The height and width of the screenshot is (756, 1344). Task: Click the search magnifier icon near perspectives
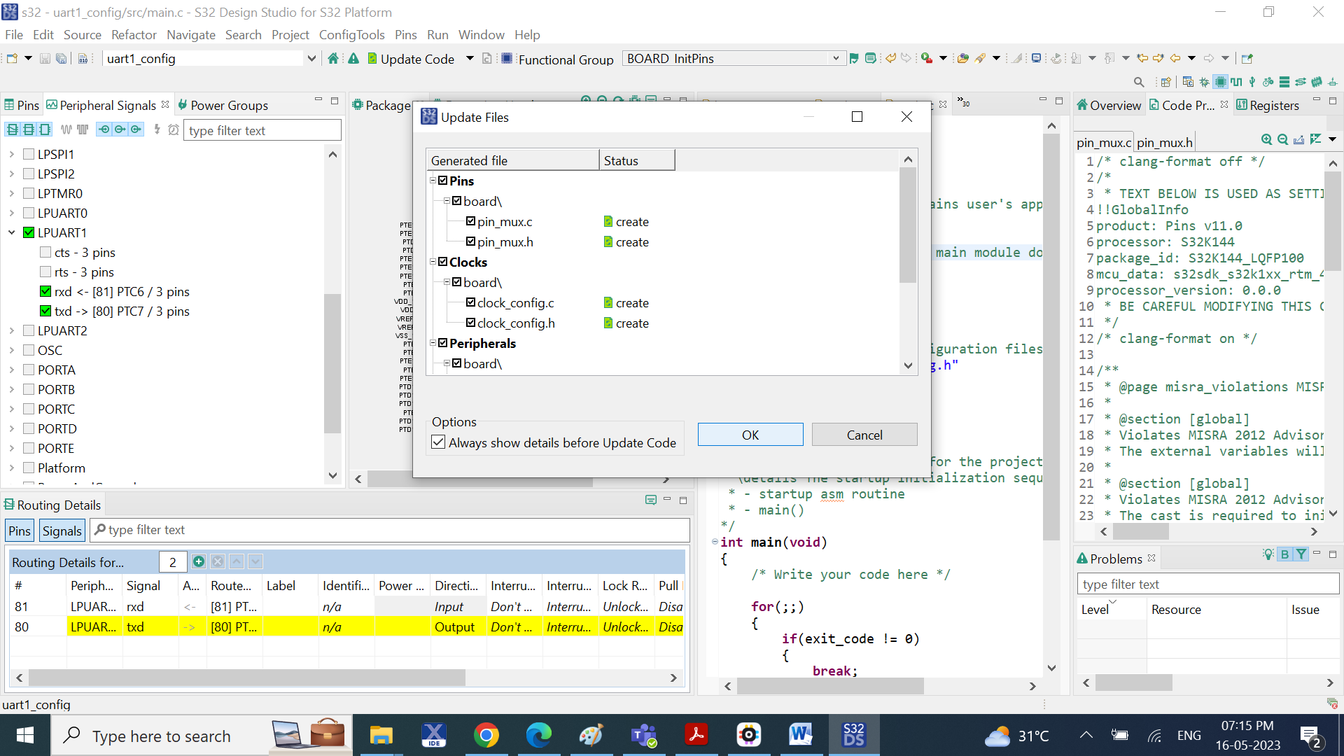tap(1138, 82)
